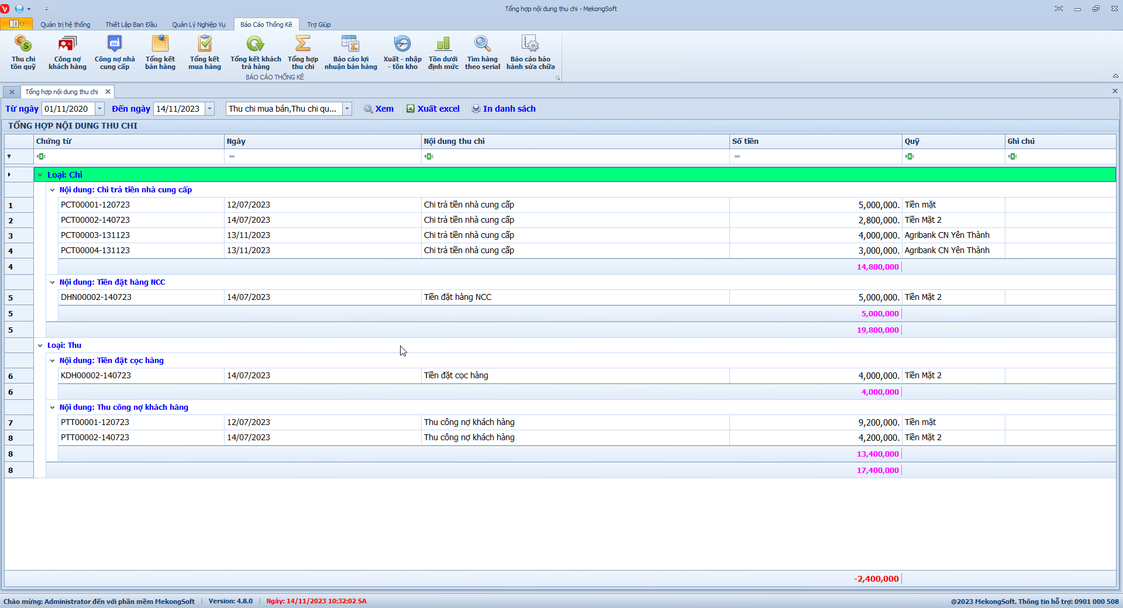The height and width of the screenshot is (608, 1123).
Task: Open Tổng kết mua hàng report
Action: click(x=205, y=52)
